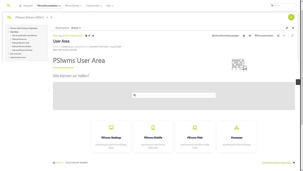
Task: Click the sidebar resize handle dots
Action: (49, 90)
